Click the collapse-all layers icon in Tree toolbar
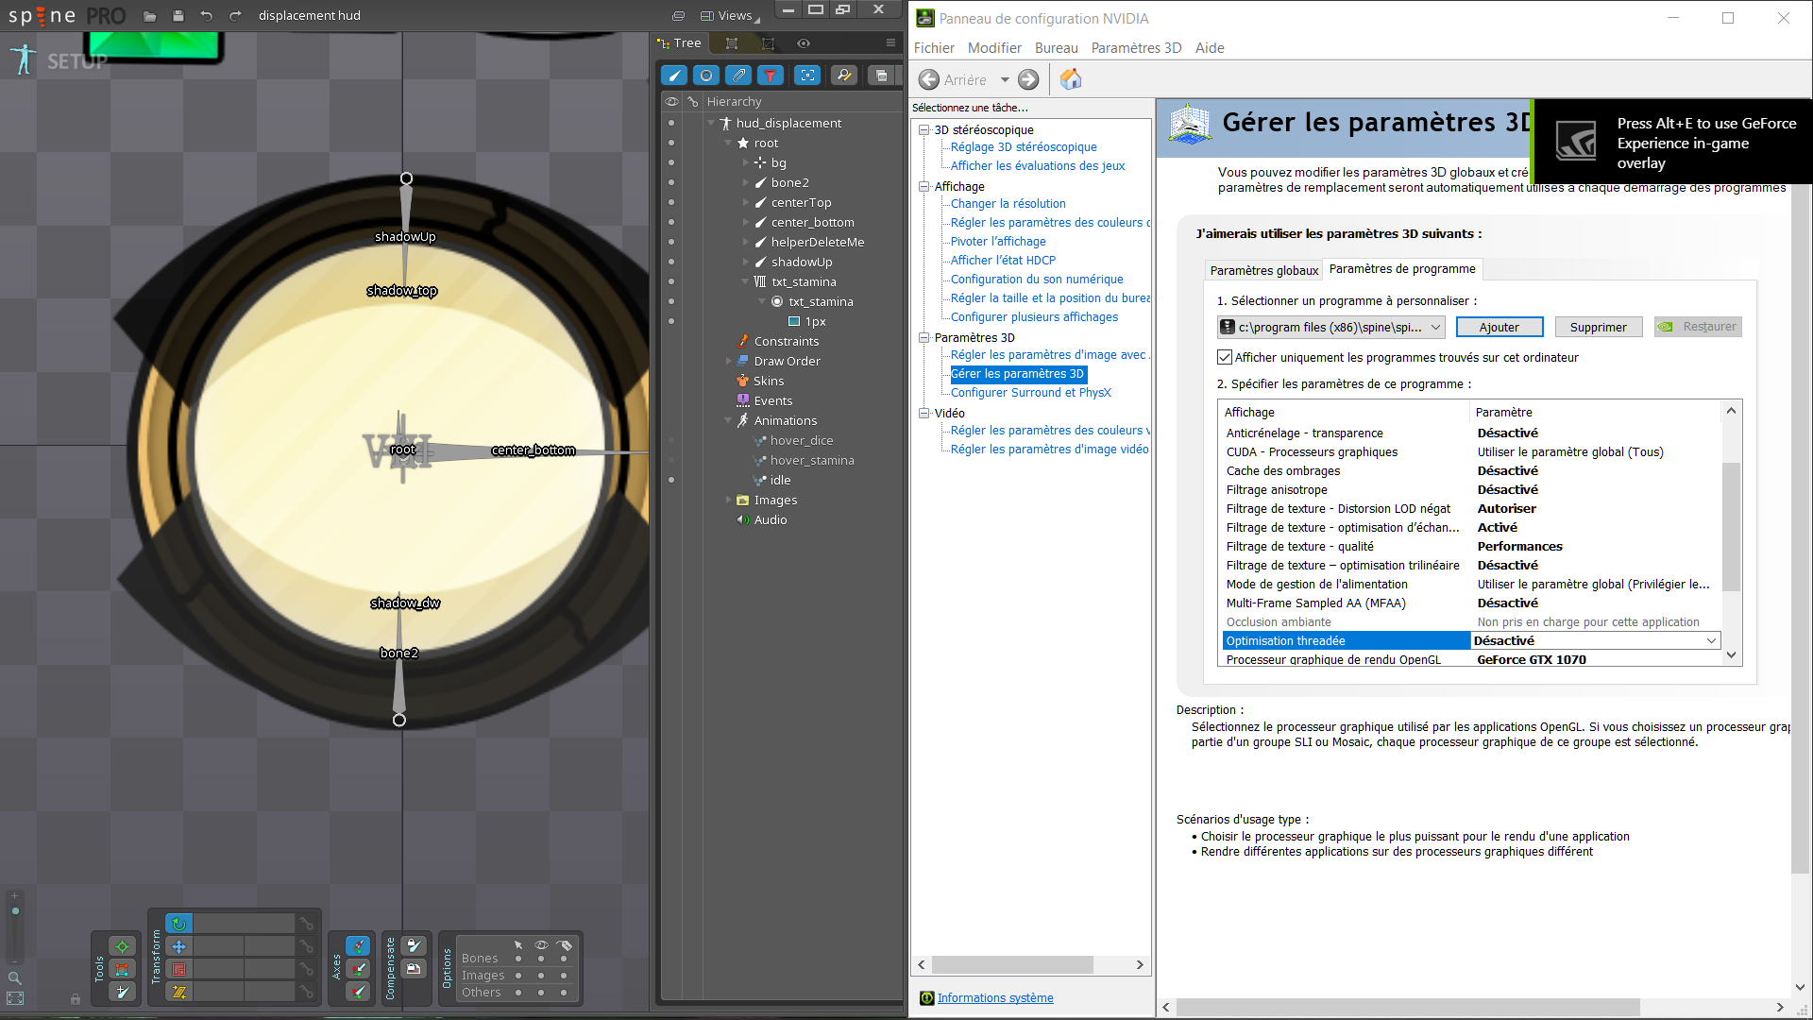 [881, 76]
